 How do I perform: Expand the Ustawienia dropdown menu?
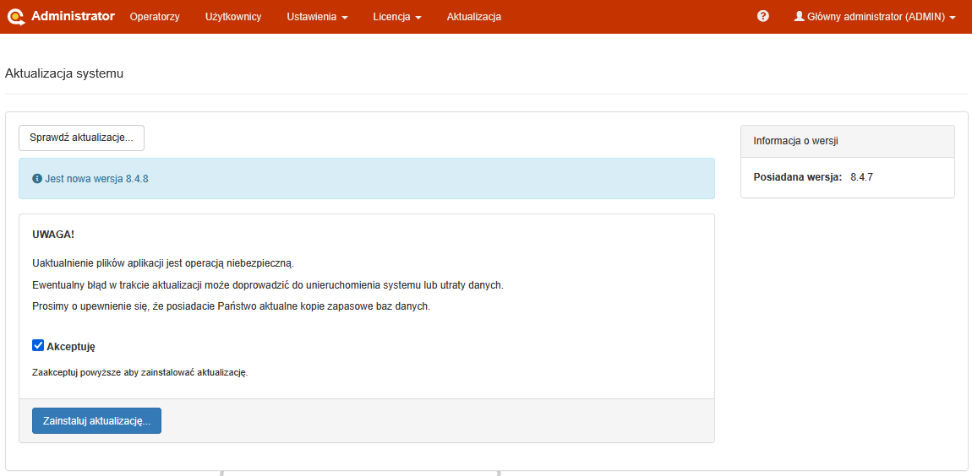pos(317,17)
